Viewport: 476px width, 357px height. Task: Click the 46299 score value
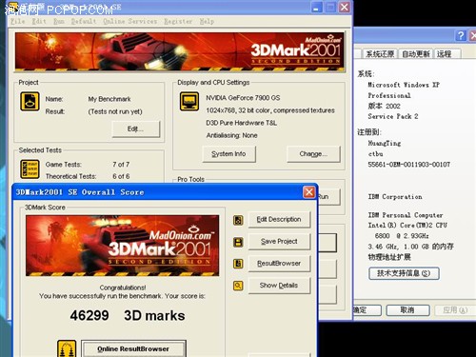click(89, 315)
